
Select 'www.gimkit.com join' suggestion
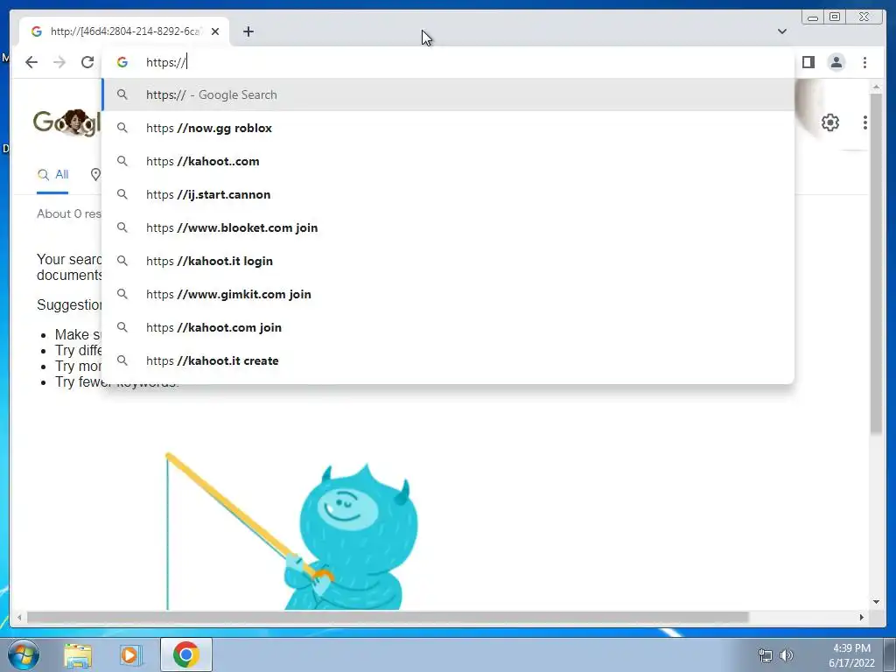448,294
